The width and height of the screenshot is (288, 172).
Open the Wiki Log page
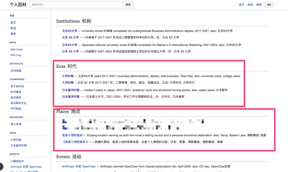pos(15,55)
